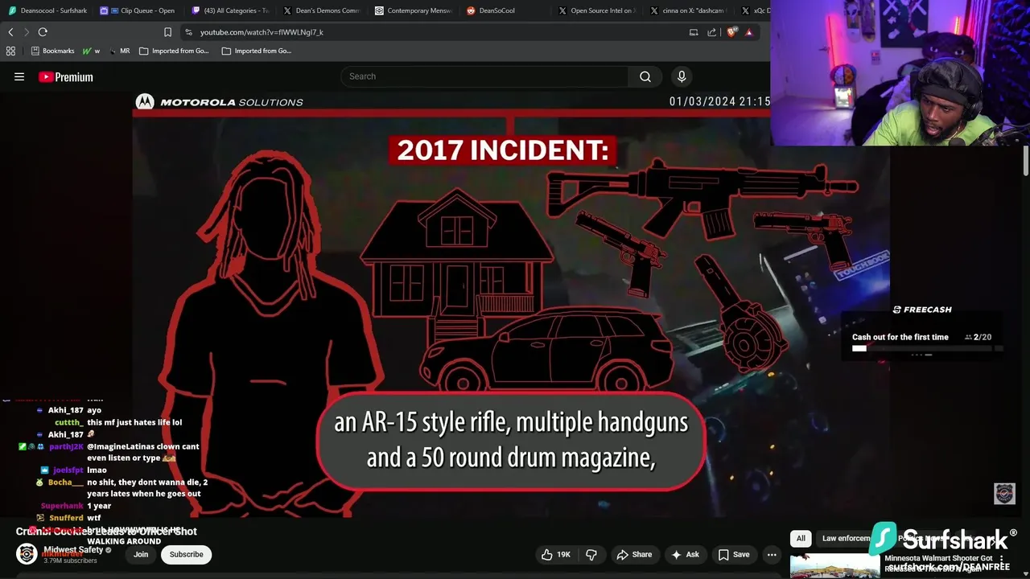Open options for Minnesota Walmart Shooter video
Viewport: 1030px width, 579px height.
[x=1002, y=559]
